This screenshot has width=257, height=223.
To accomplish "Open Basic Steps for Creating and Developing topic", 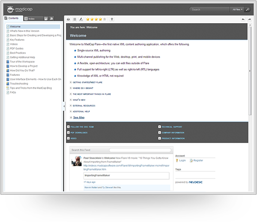I will tap(34, 36).
